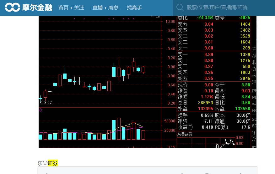Click the 东吴 text below the chart
The image size is (275, 174).
click(x=42, y=163)
